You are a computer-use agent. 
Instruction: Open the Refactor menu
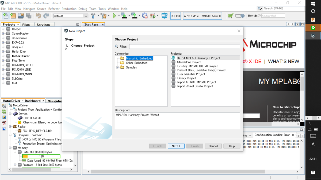(x=54, y=9)
